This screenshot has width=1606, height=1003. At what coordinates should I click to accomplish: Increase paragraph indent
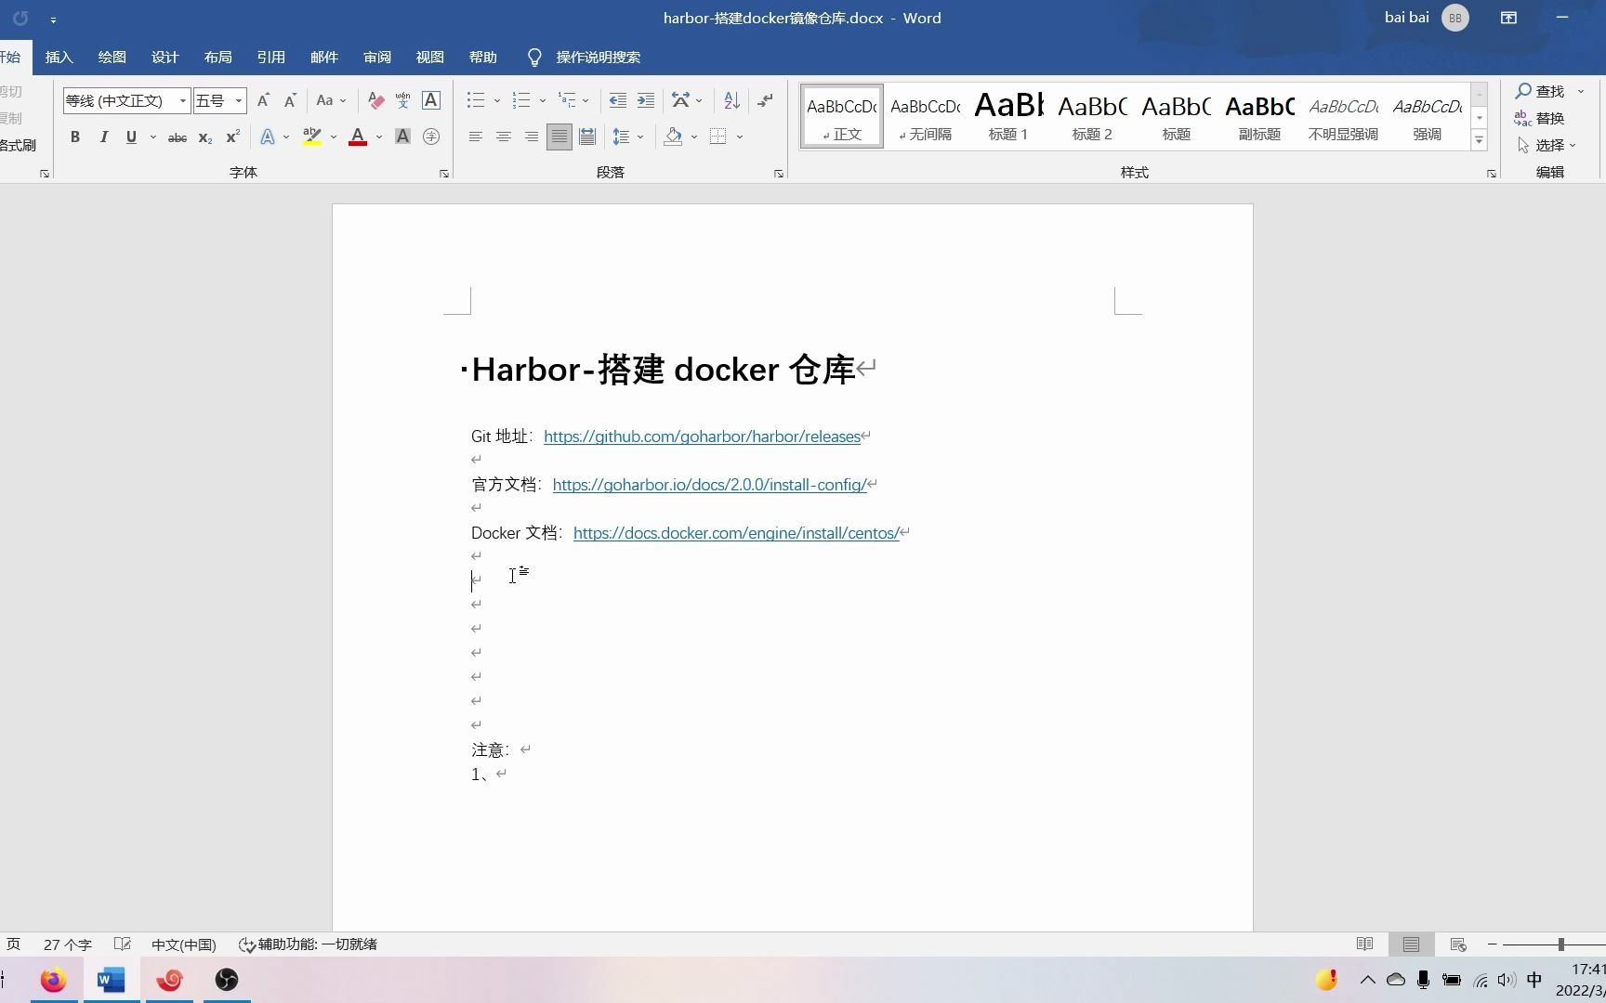(x=646, y=100)
